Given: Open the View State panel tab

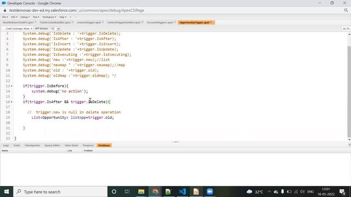Looking at the screenshot, I should tap(71, 146).
